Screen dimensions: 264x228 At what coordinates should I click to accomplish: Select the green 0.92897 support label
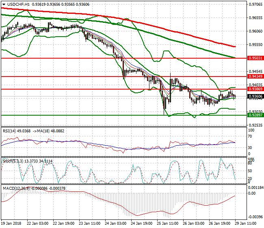pos(255,115)
